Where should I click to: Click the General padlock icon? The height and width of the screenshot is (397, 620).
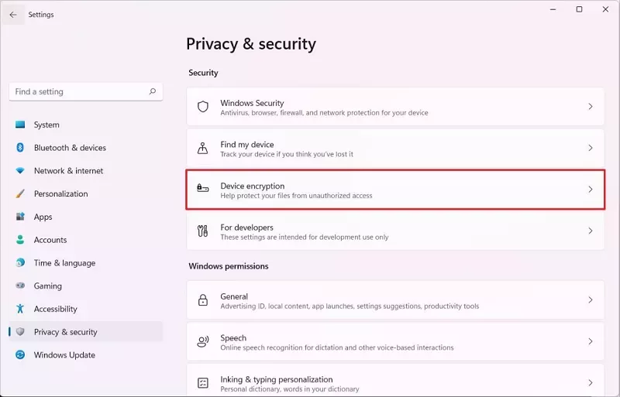[203, 300]
